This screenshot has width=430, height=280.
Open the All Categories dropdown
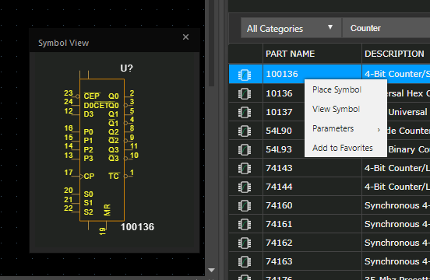coord(291,28)
